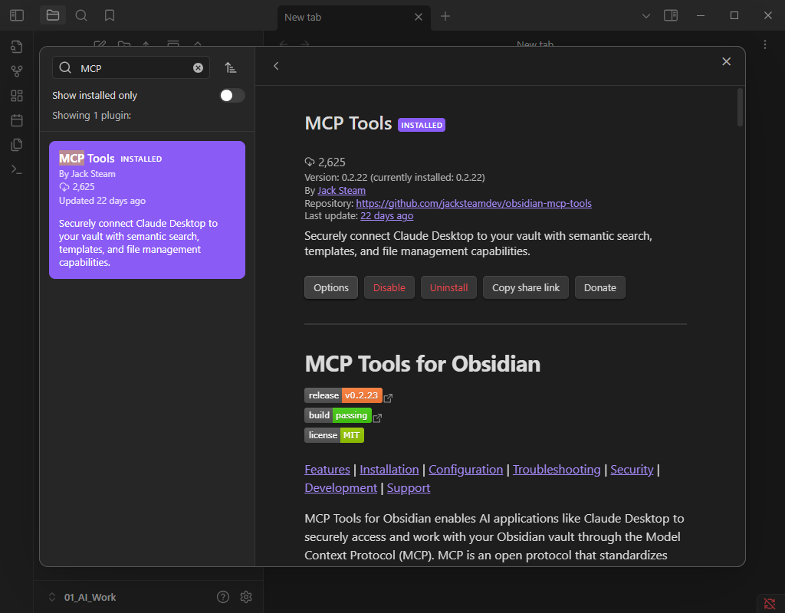Collapse the left sidebar with the toggle icon

17,15
